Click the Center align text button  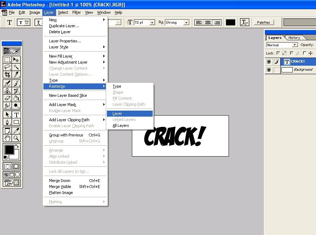(208, 22)
